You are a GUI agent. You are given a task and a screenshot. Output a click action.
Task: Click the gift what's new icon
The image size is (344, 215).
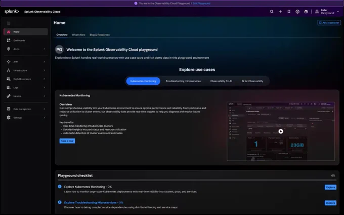(306, 12)
